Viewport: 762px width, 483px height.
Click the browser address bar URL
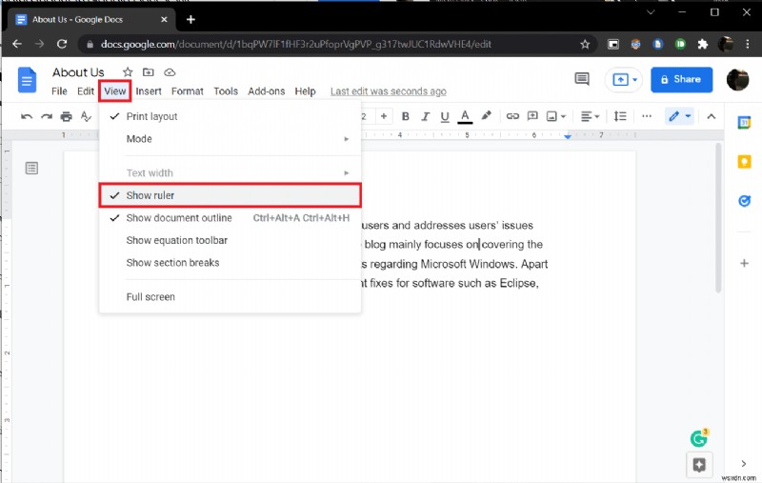295,44
